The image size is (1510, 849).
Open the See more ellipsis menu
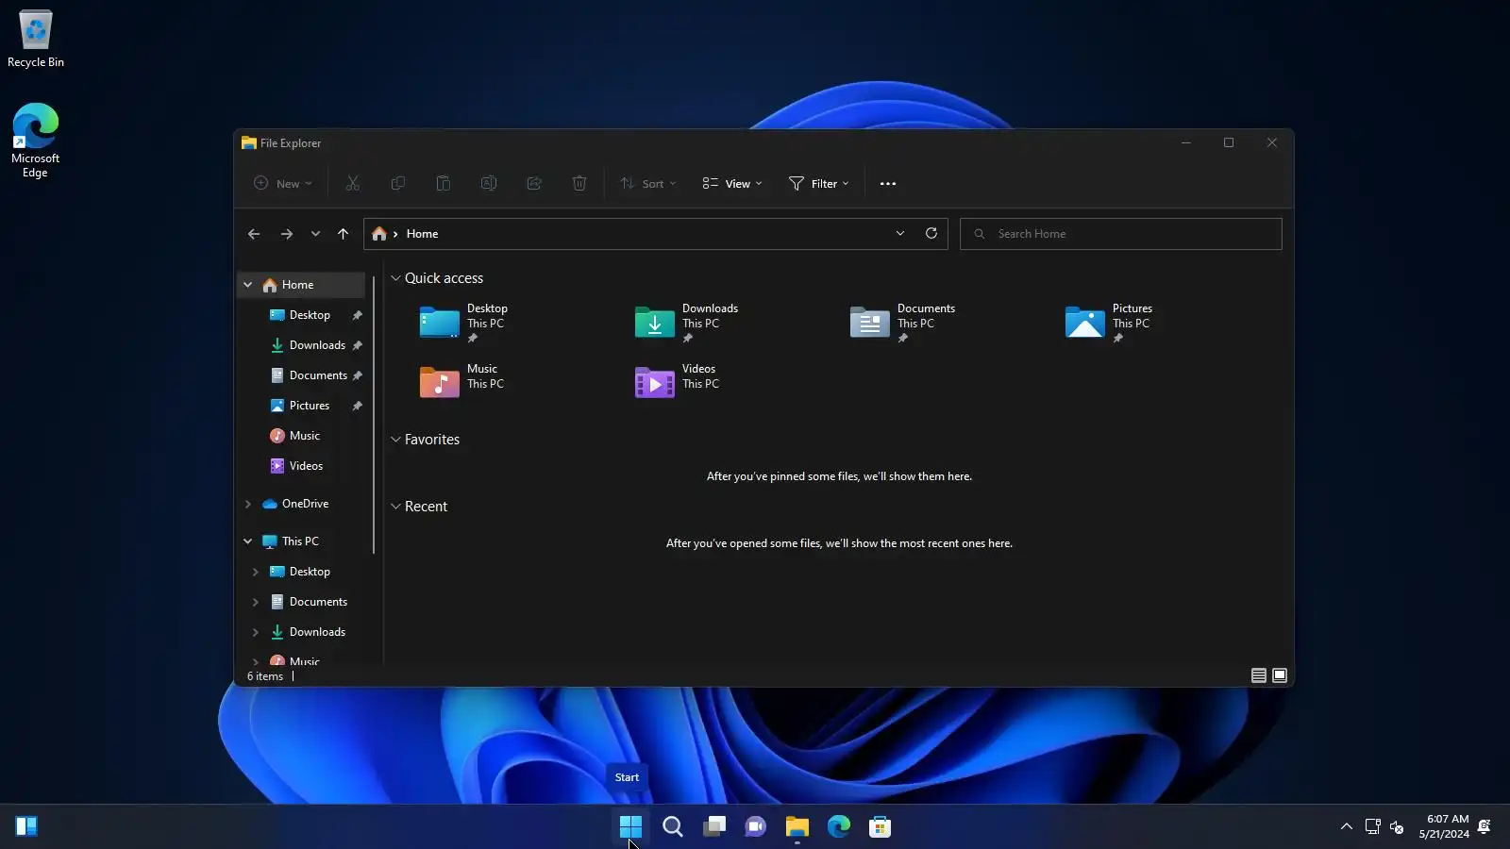pos(888,184)
